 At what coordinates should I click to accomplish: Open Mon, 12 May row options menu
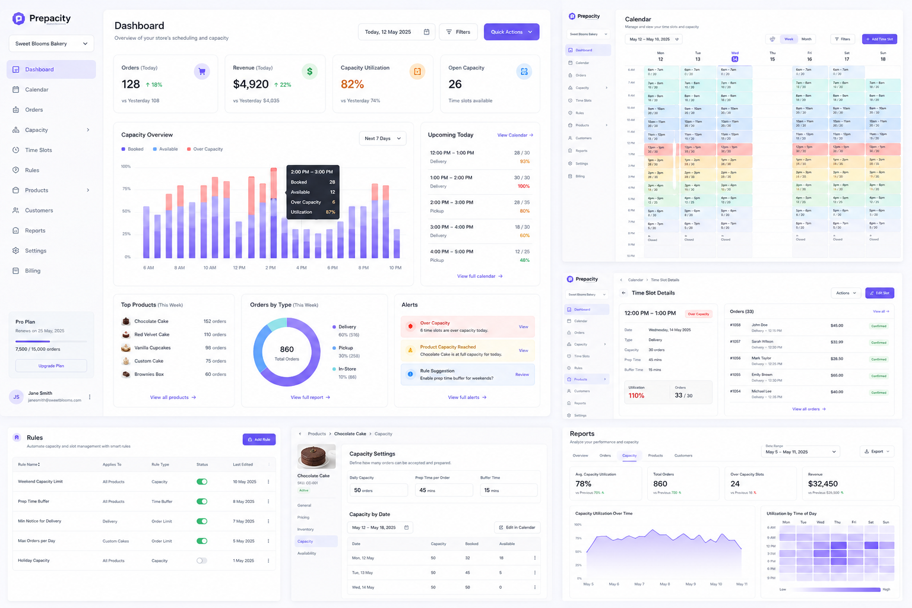pos(535,558)
